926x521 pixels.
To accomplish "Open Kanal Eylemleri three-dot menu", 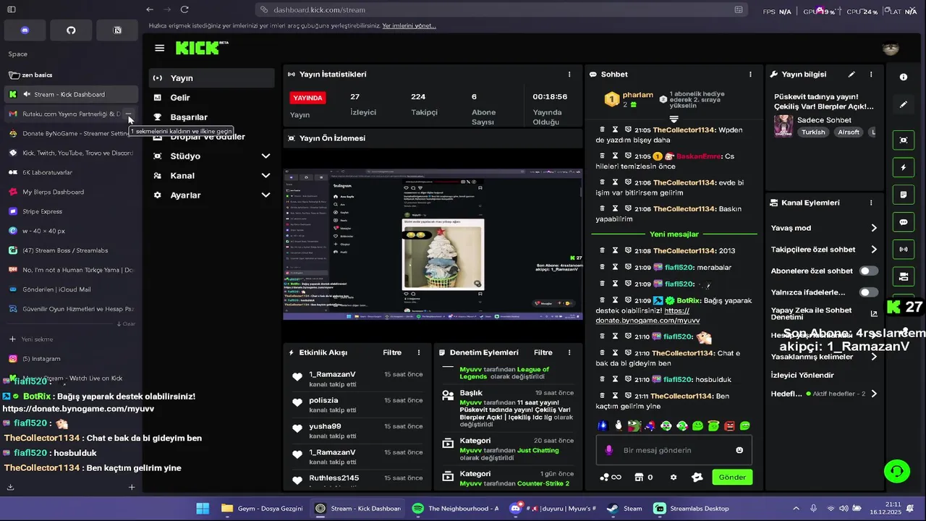I will (871, 203).
